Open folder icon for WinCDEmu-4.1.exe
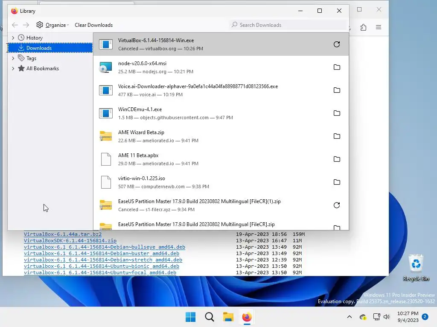The image size is (437, 327). pos(337,113)
